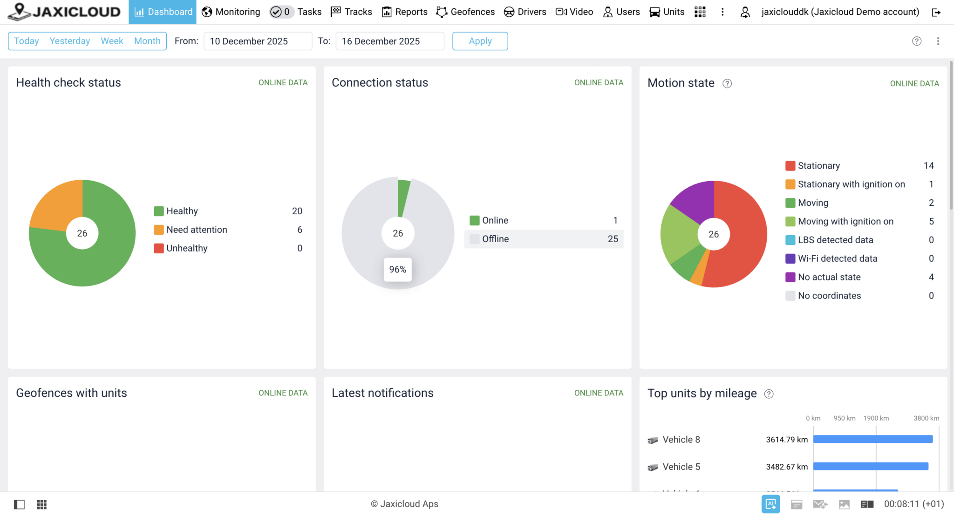Click the Top units by mileage help icon

tap(769, 394)
